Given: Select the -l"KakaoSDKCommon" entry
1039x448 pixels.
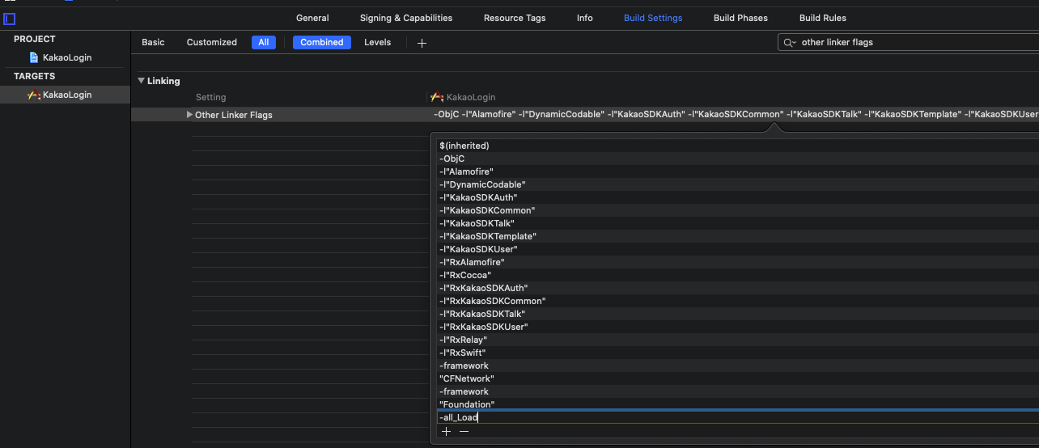Looking at the screenshot, I should pyautogui.click(x=737, y=210).
